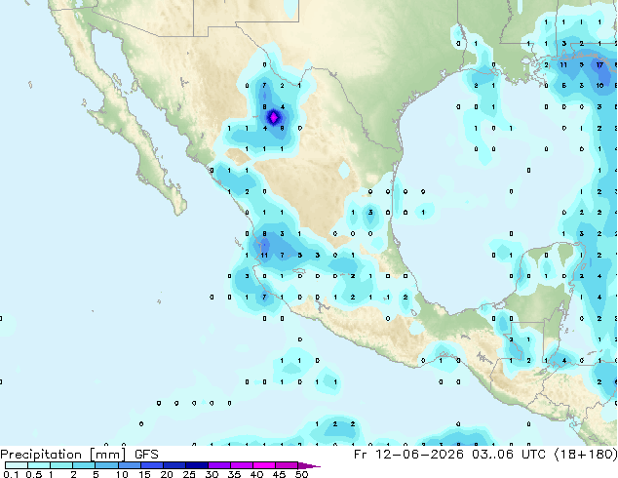Click the "Fr 12-06-2026 03..06 UTC" timestamp
Screen dimensions: 618x478
coord(449,455)
